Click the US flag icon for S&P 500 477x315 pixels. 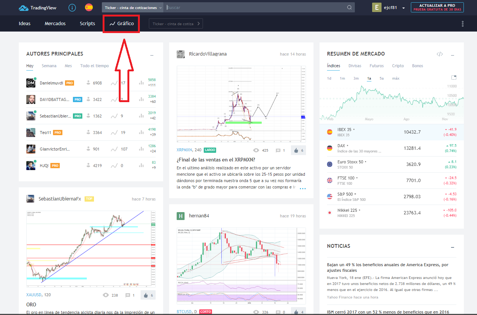pos(330,196)
